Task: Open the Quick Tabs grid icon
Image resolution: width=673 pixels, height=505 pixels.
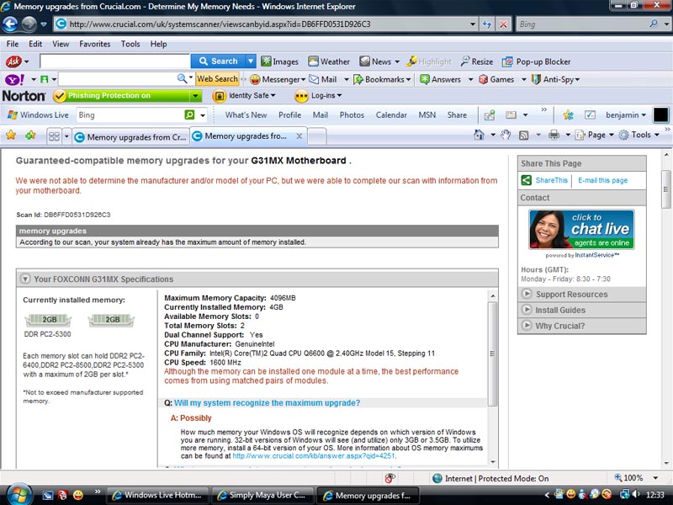Action: (x=54, y=136)
